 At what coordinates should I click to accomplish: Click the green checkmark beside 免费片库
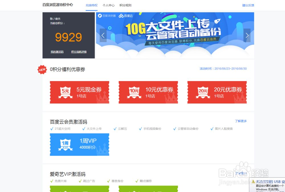point(52,181)
